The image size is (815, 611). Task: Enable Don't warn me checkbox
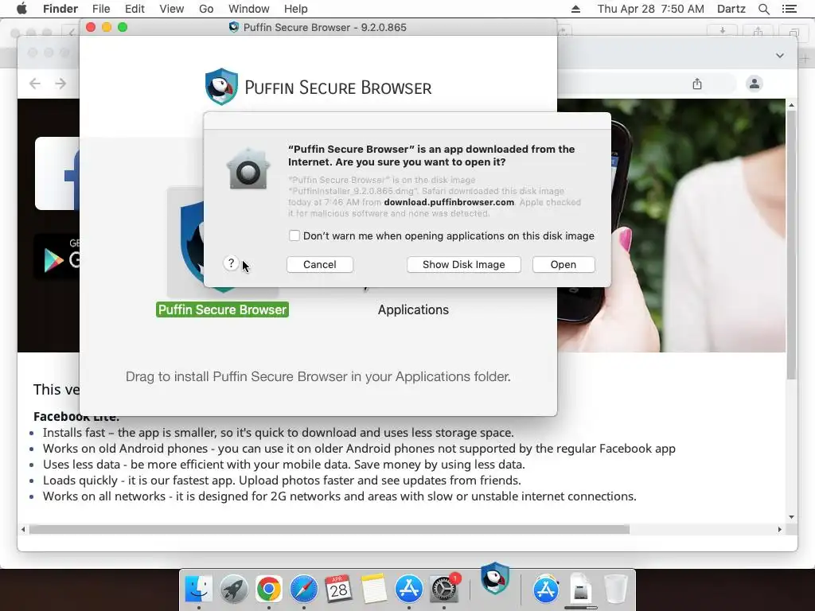[x=294, y=235]
